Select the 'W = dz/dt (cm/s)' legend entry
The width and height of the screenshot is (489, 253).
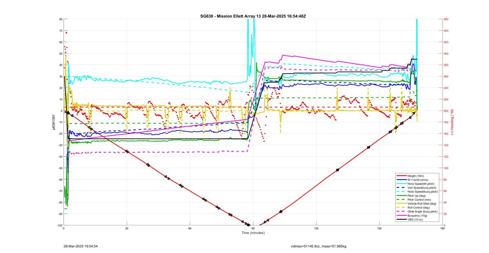click(x=419, y=179)
